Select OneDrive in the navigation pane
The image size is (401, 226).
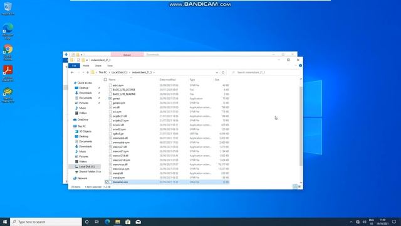point(83,120)
